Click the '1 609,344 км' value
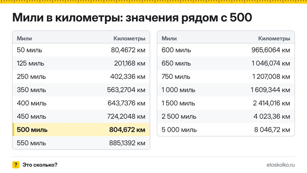Image resolution: width=307 pixels, height=173 pixels. point(270,90)
